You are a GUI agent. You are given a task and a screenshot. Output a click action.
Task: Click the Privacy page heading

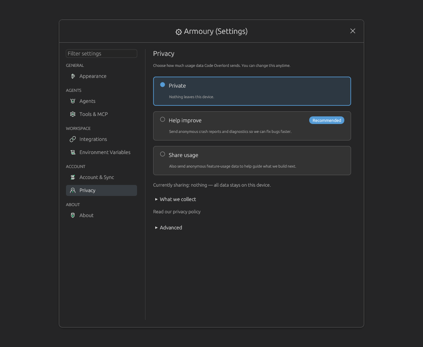(x=164, y=54)
